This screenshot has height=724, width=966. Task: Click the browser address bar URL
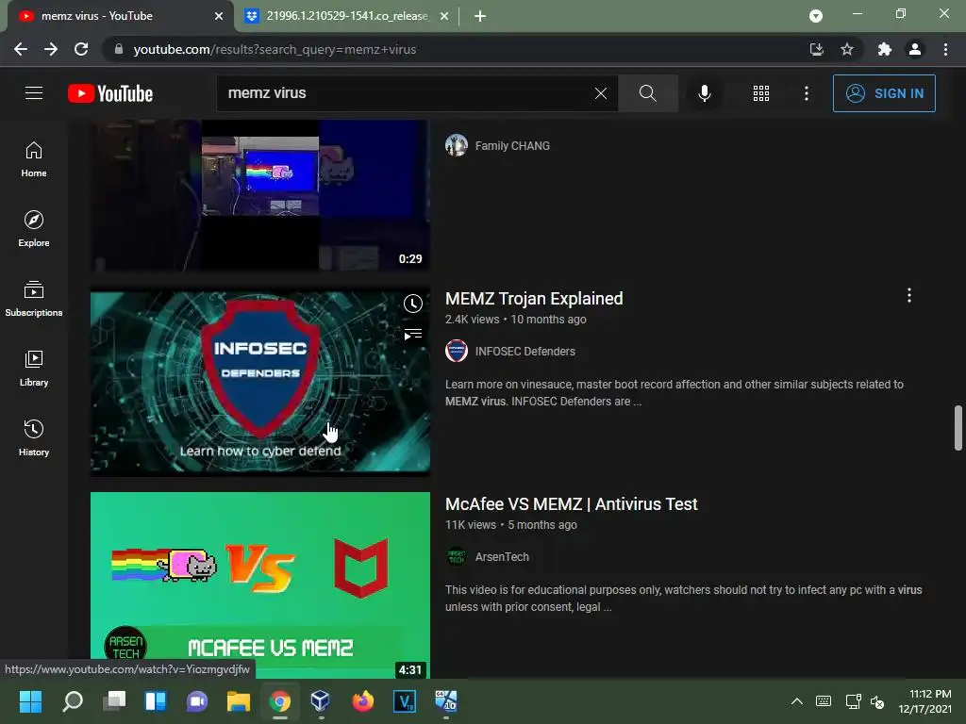coord(275,49)
